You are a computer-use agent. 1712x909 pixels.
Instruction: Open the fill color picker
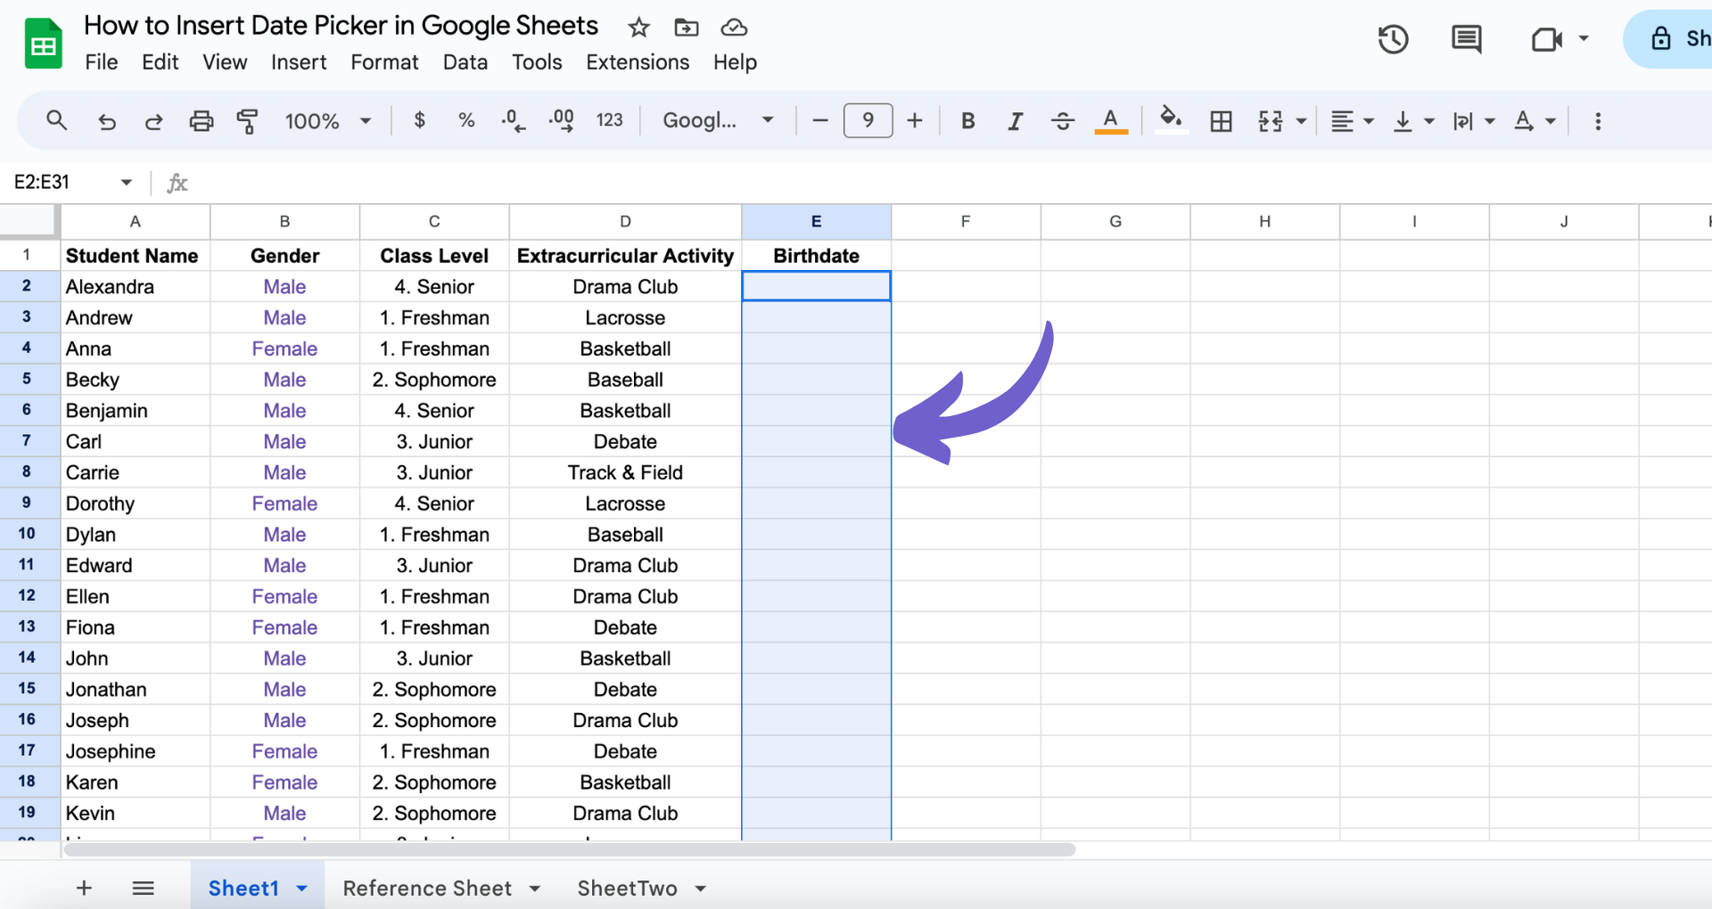coord(1171,120)
